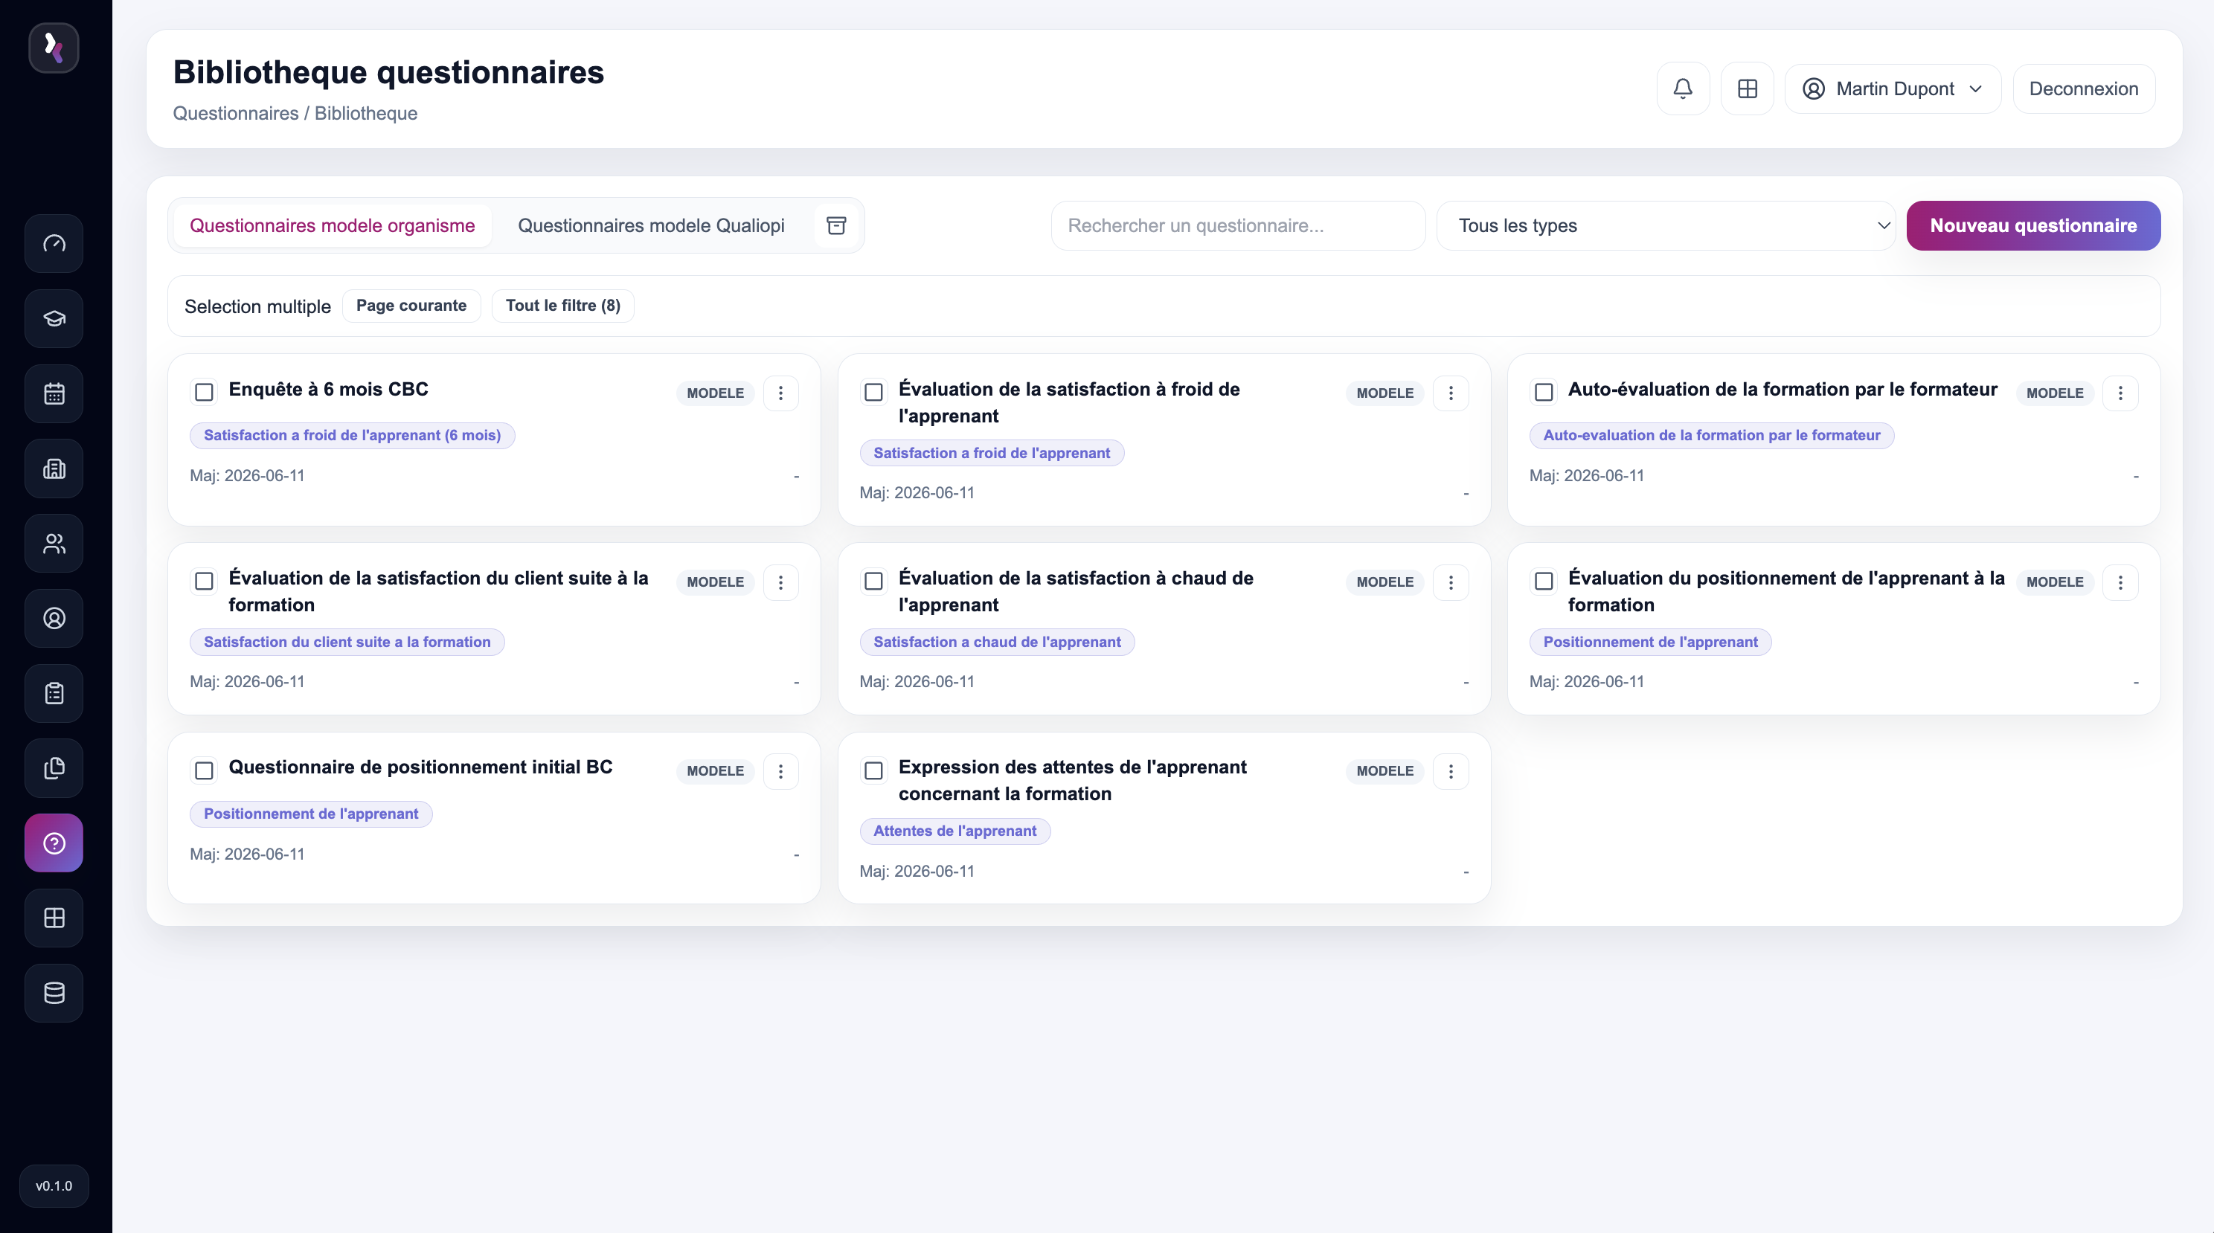Viewport: 2214px width, 1233px height.
Task: Click Nouveau questionnaire button
Action: tap(2033, 225)
